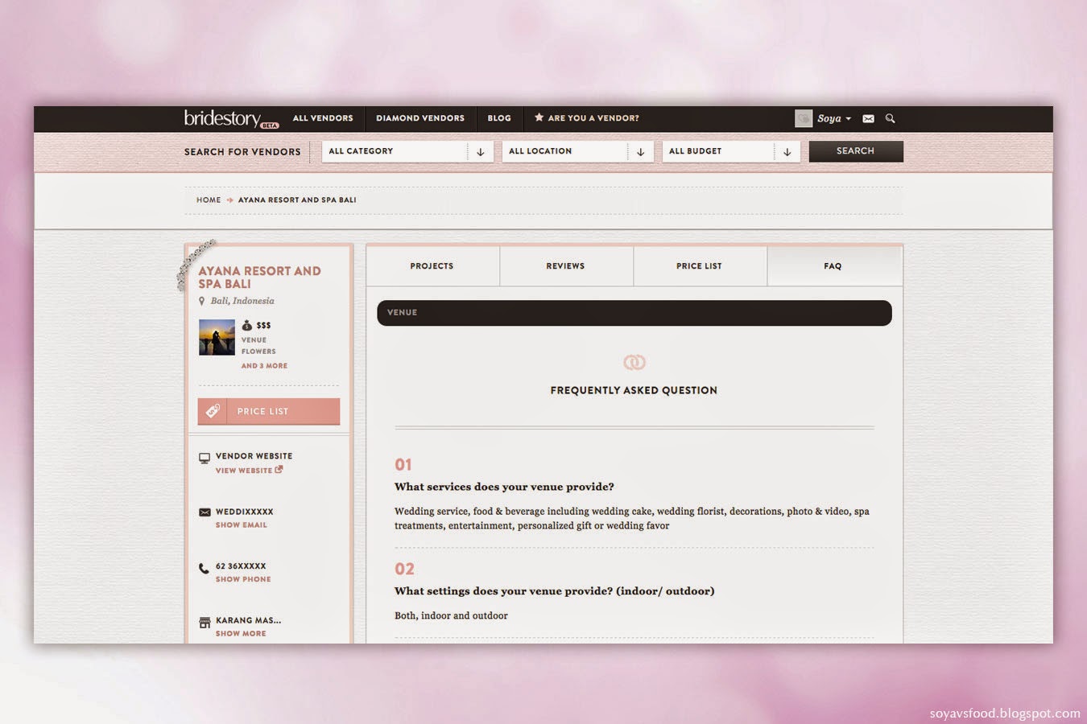The width and height of the screenshot is (1087, 724).
Task: Click the '$$$' budget indicator text
Action: tap(263, 326)
